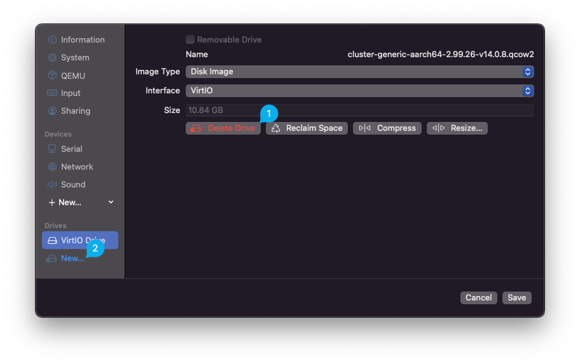Click the Interface dropdown arrows
580x364 pixels.
click(528, 91)
